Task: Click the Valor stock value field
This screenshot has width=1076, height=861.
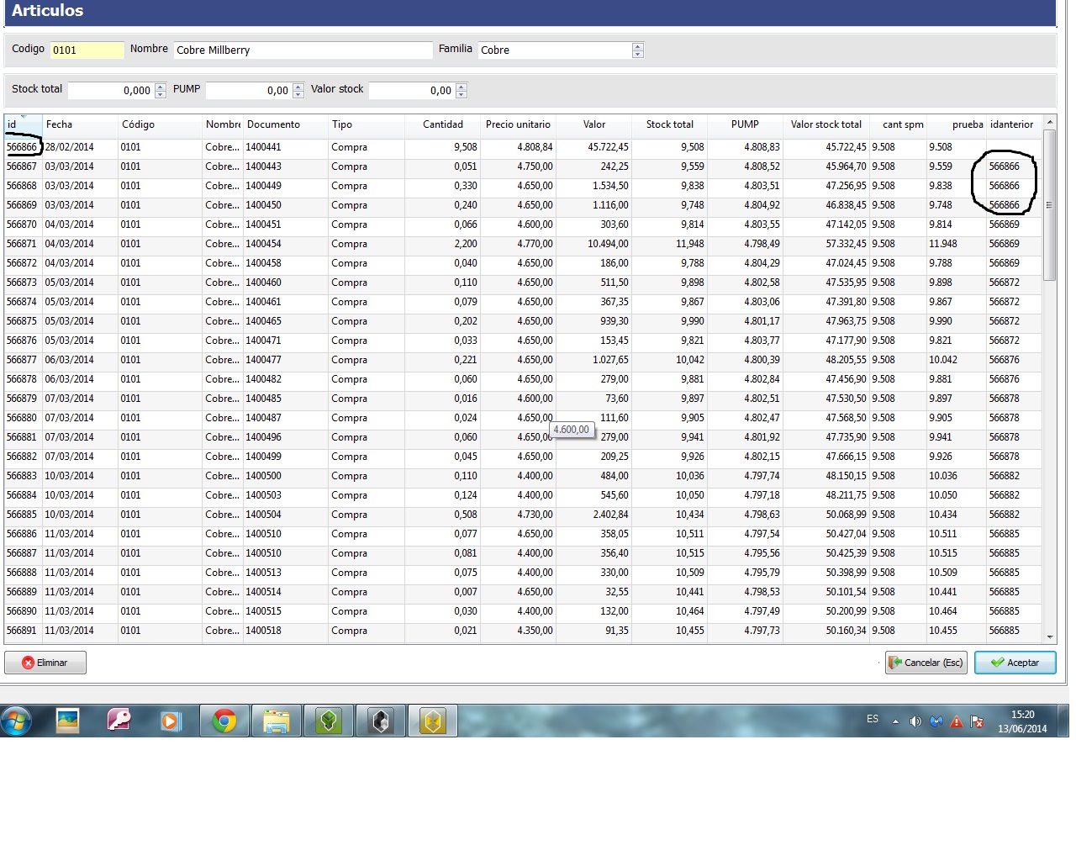Action: [x=412, y=91]
